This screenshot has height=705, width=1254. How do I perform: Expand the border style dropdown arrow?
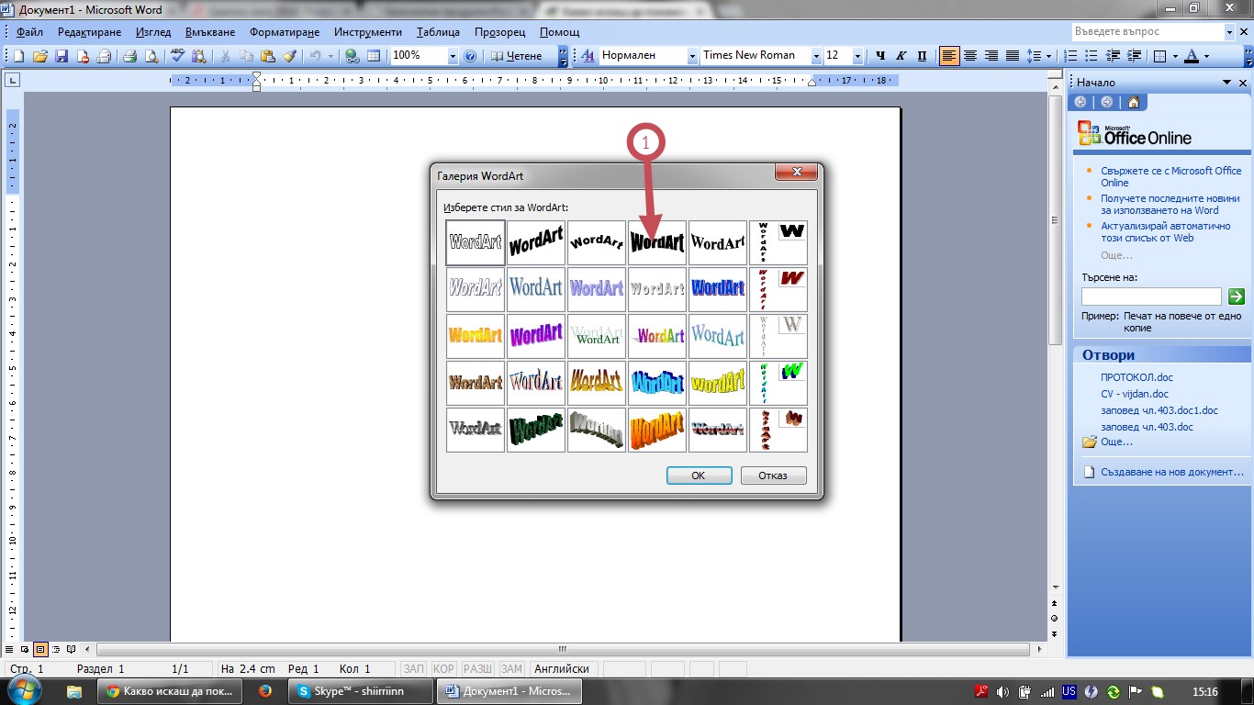[1174, 56]
